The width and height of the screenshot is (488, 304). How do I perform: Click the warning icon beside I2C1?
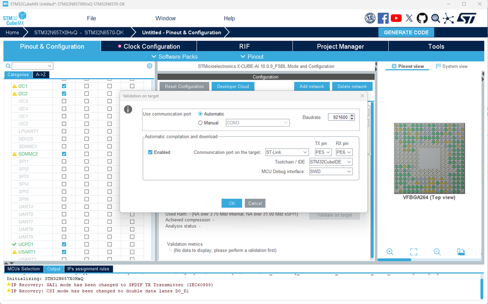[x=14, y=87]
